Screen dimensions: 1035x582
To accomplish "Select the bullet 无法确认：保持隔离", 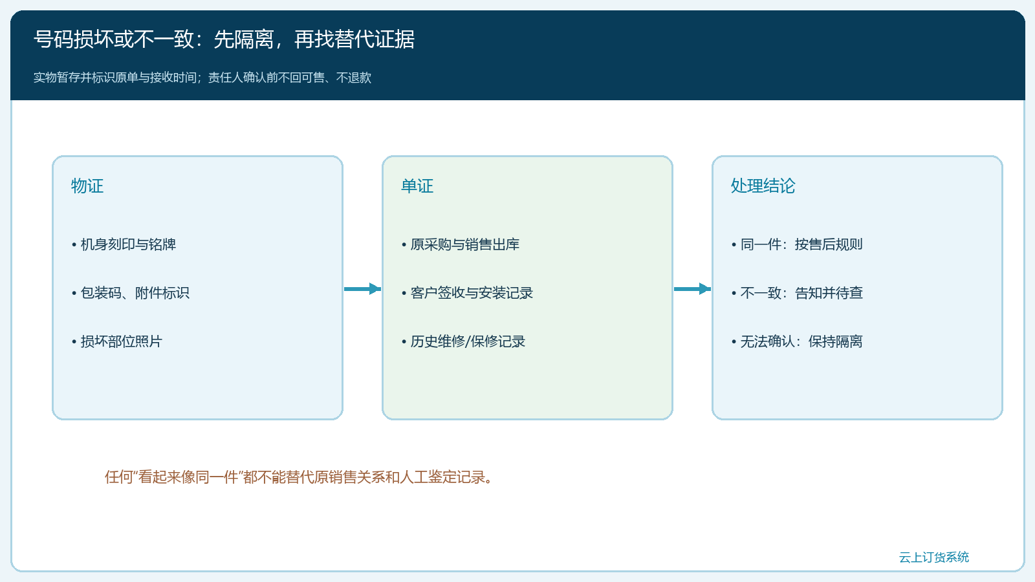I will tap(797, 341).
